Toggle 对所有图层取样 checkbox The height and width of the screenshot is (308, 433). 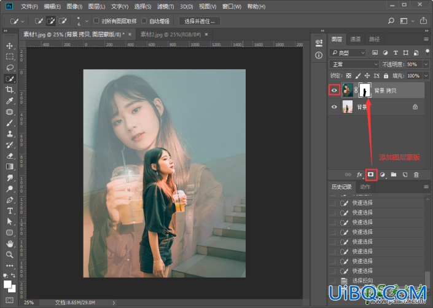coord(96,21)
